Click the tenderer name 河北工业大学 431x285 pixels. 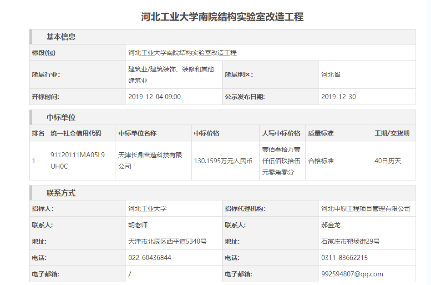point(147,209)
